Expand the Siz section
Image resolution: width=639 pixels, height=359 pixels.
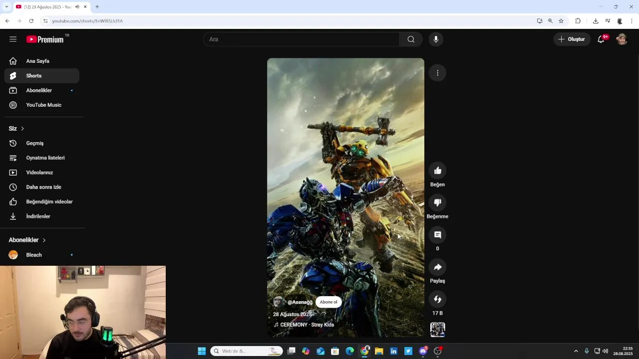pyautogui.click(x=16, y=129)
